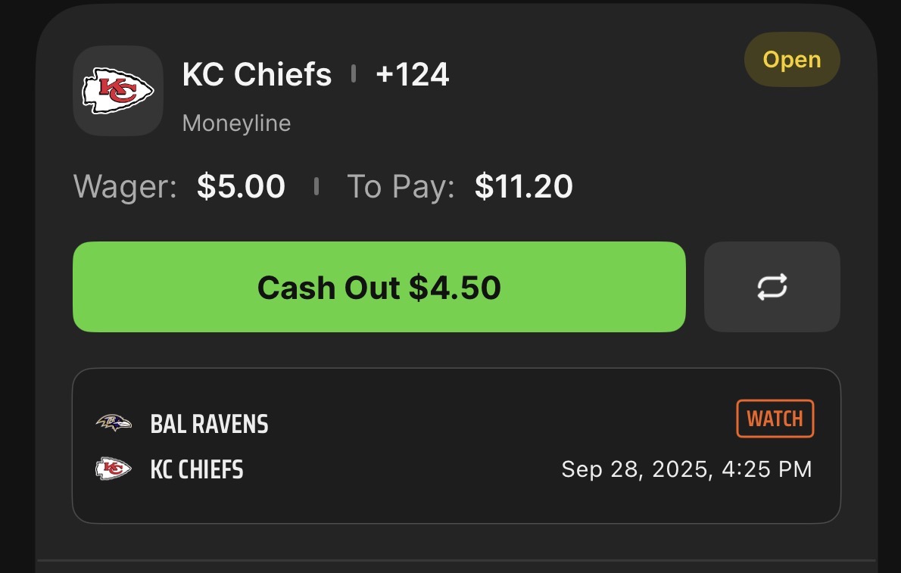Click the Wager label text
Image resolution: width=901 pixels, height=573 pixels.
pos(125,187)
